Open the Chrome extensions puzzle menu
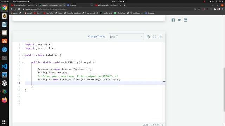225x126 pixels. [215, 9]
